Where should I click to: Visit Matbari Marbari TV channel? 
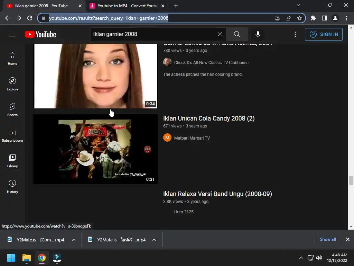192,138
